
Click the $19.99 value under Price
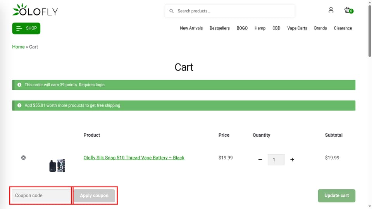tap(226, 158)
